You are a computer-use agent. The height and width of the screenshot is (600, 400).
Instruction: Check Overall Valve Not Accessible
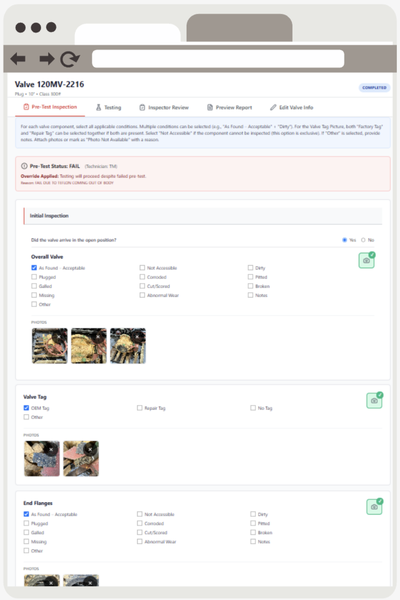tap(142, 268)
